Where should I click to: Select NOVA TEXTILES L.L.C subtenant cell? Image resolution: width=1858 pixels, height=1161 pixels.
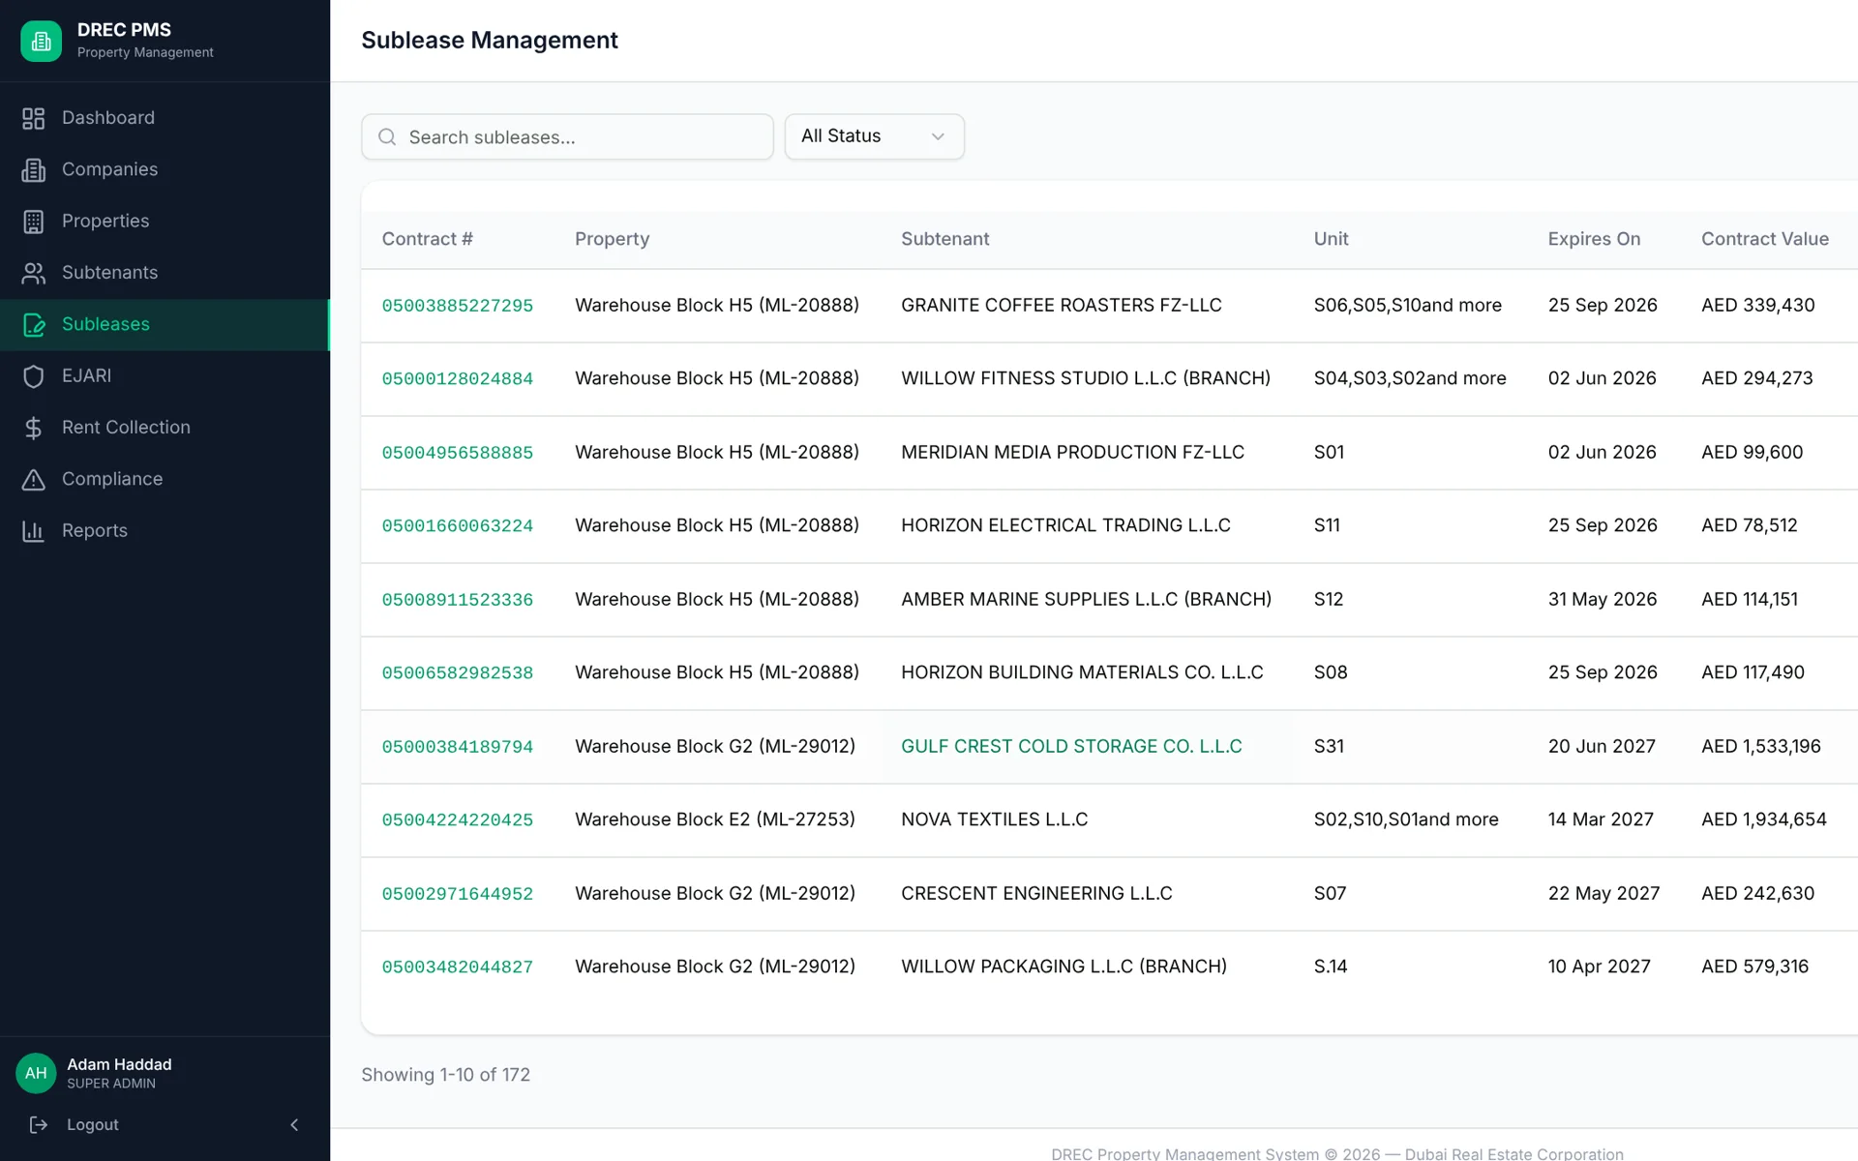(994, 819)
